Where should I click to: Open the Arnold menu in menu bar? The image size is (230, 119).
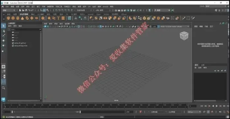105,7
